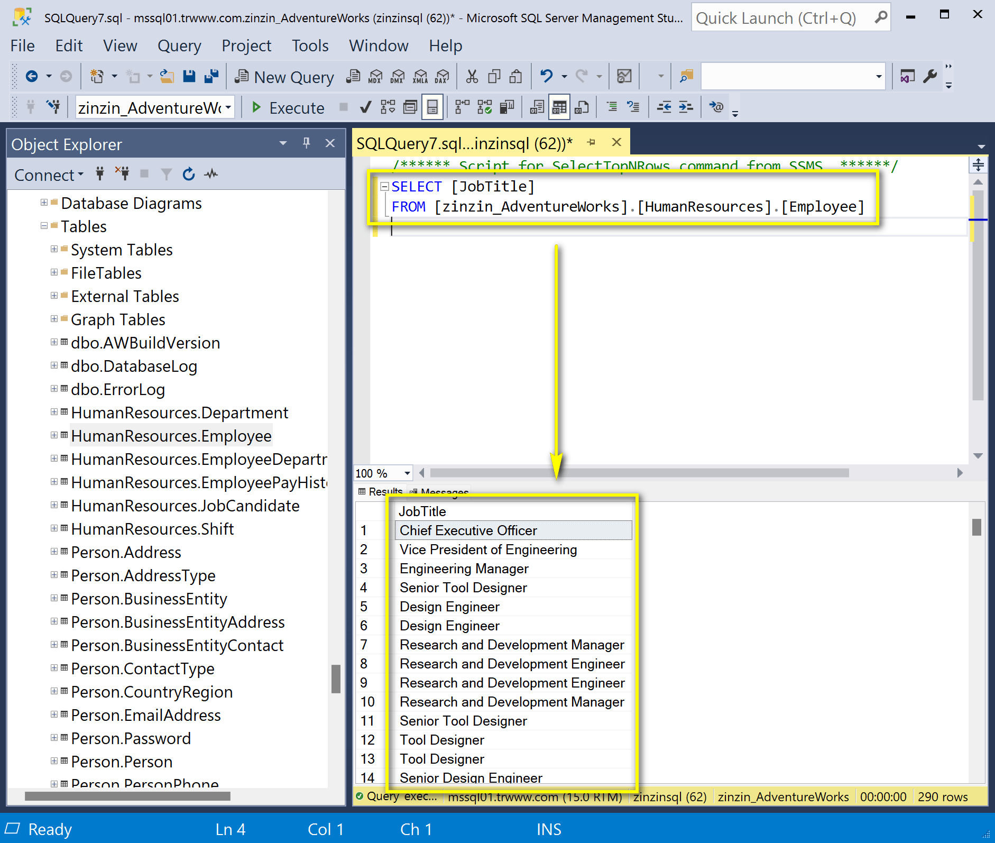Close the Object Explorer panel

(330, 143)
